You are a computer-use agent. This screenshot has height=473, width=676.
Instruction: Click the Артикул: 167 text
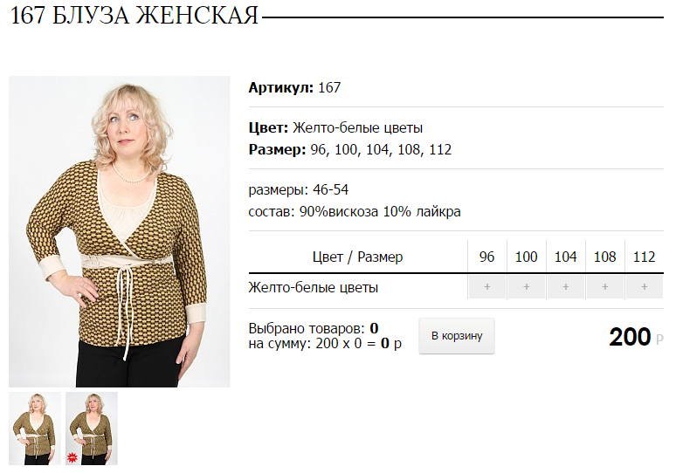pyautogui.click(x=294, y=88)
